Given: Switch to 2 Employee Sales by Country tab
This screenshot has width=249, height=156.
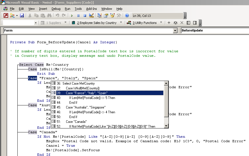Looking at the screenshot, I should [x=94, y=23].
